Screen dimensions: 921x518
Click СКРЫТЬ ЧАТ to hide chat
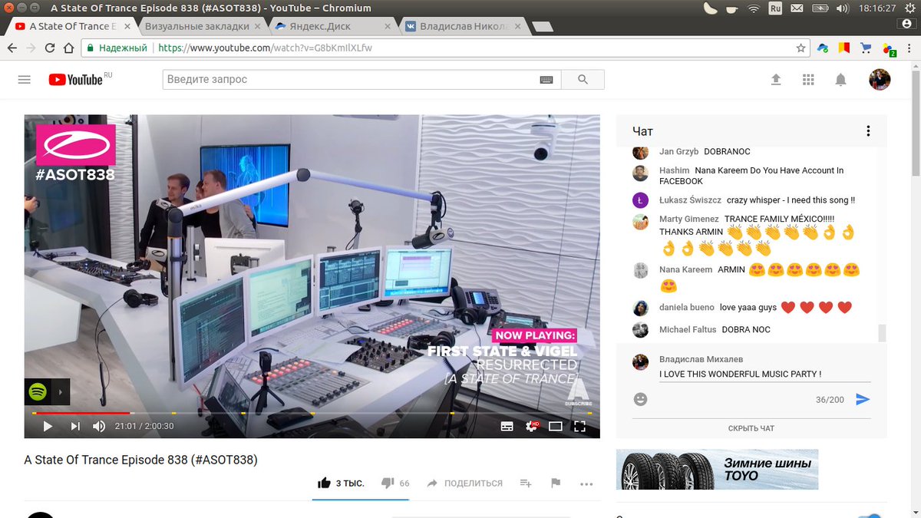[x=751, y=428]
